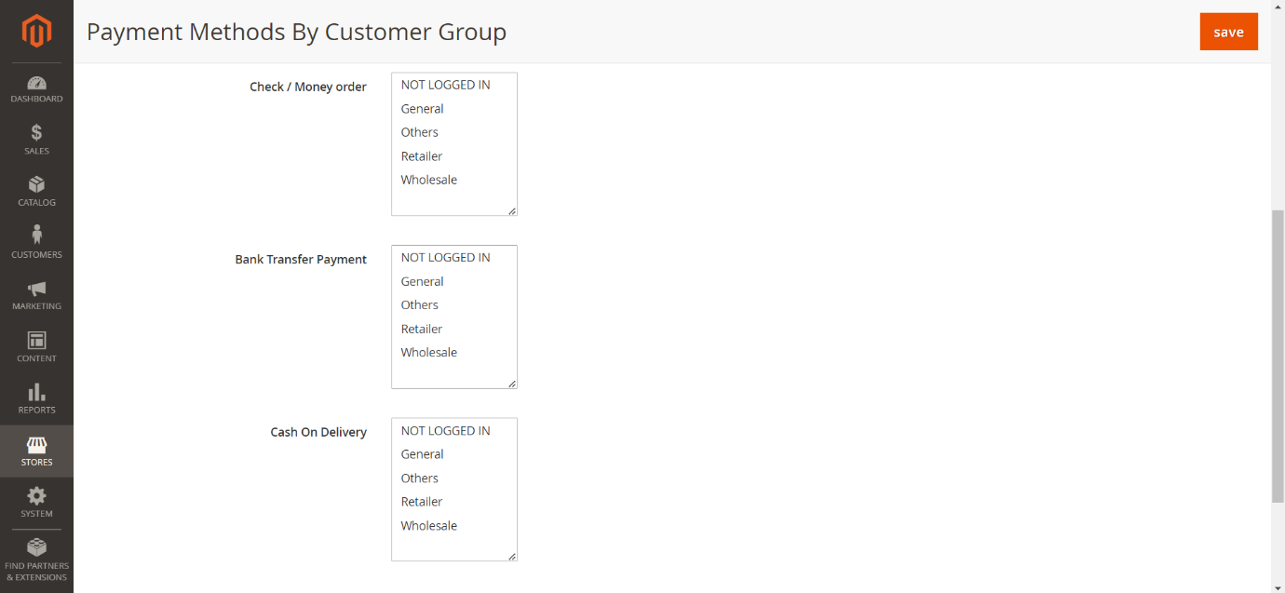
Task: Click the page vertical scrollbar
Action: [x=1278, y=354]
